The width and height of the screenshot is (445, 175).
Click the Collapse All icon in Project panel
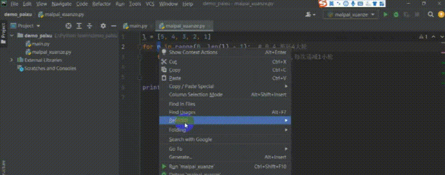[90, 26]
